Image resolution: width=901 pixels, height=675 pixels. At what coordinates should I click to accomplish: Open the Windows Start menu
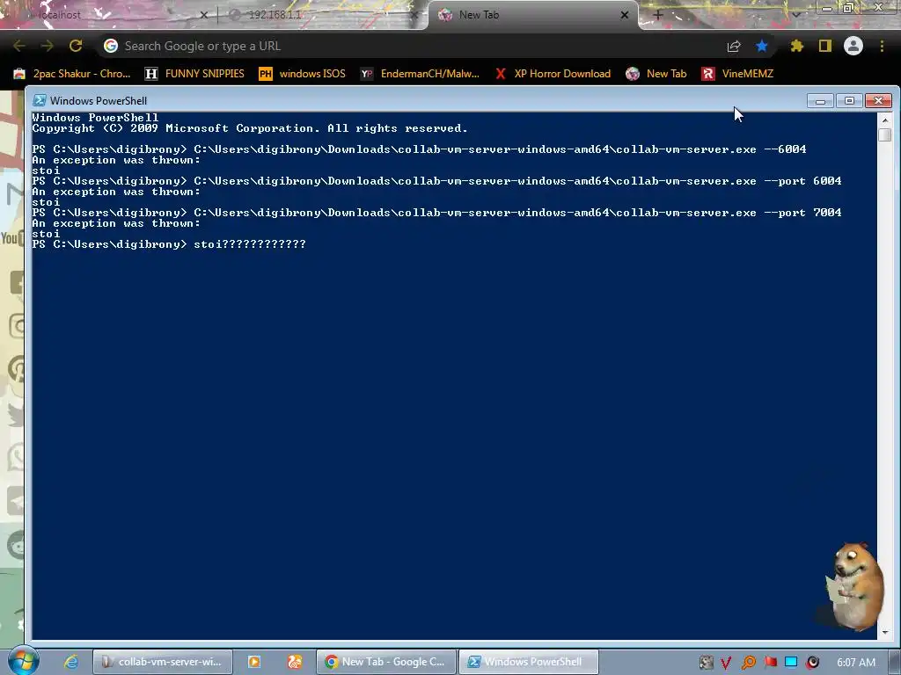click(x=23, y=661)
